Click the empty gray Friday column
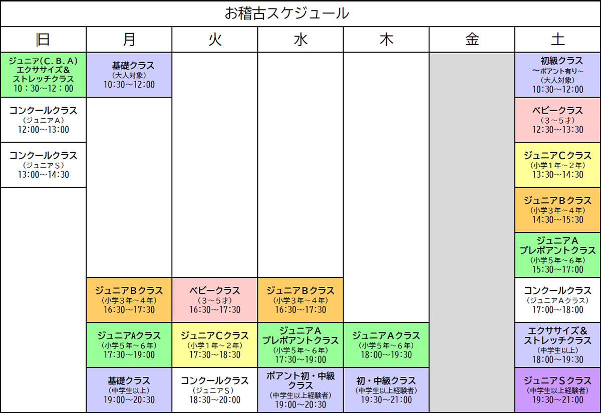 [x=472, y=230]
